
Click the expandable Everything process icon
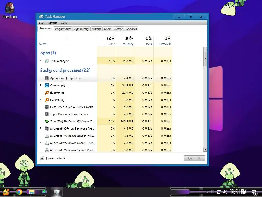pyautogui.click(x=47, y=100)
